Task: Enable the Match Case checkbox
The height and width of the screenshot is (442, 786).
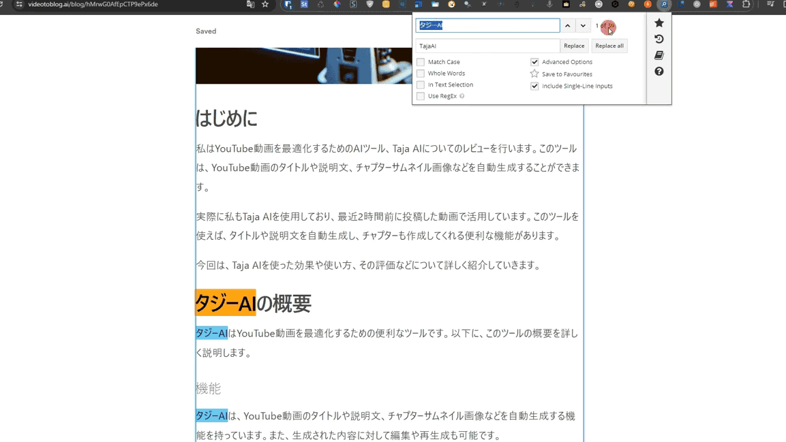Action: click(x=421, y=62)
